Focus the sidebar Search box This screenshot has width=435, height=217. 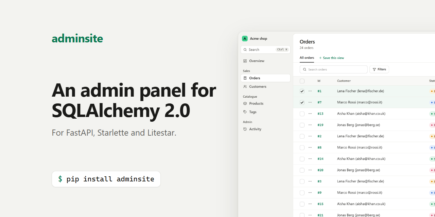click(265, 50)
